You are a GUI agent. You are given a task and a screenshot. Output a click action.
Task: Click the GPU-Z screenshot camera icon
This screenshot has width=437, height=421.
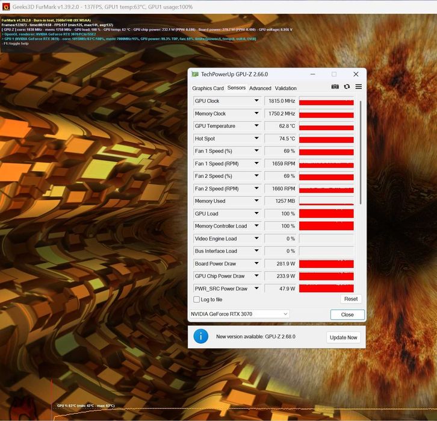[335, 87]
